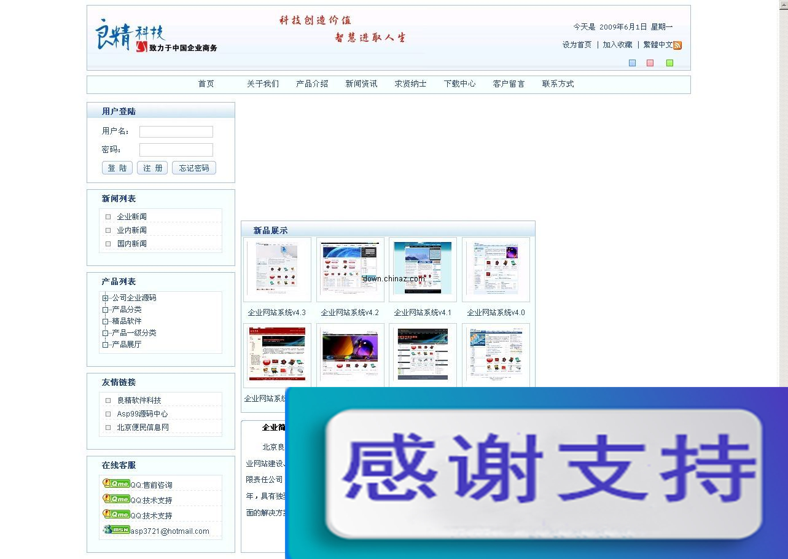Click the 企业网站系统v4.2 caption link

point(350,313)
